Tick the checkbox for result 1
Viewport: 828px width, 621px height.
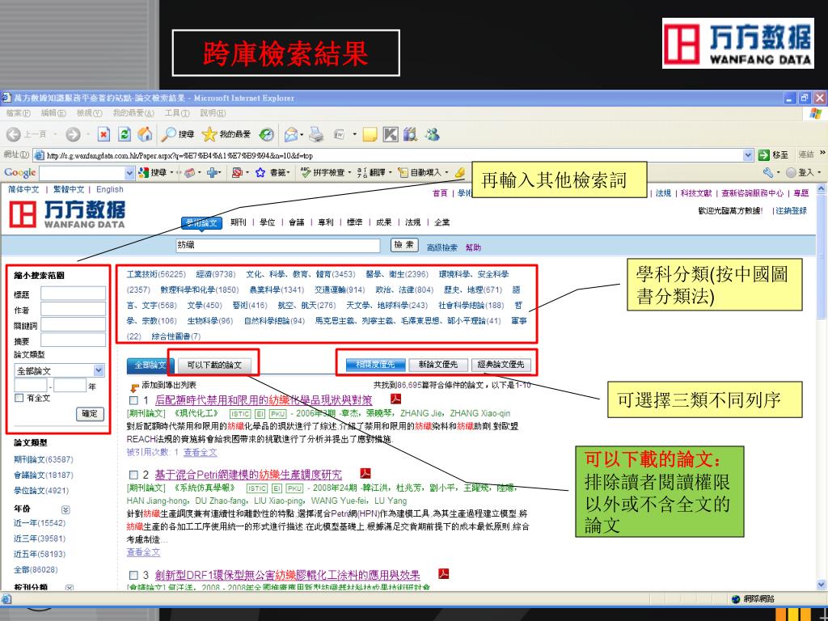point(134,401)
